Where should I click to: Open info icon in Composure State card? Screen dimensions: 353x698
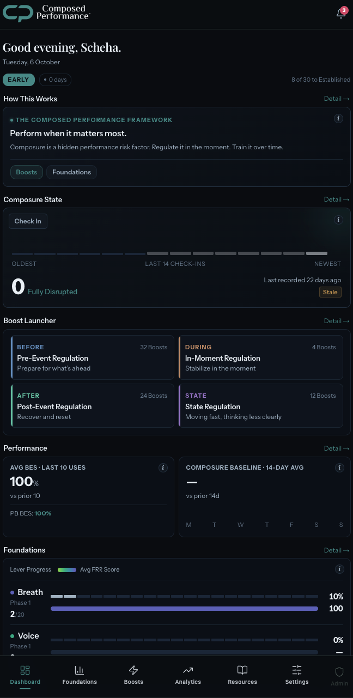(x=338, y=220)
